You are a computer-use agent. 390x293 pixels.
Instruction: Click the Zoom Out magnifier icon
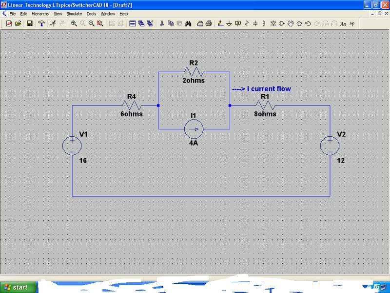[x=92, y=23]
